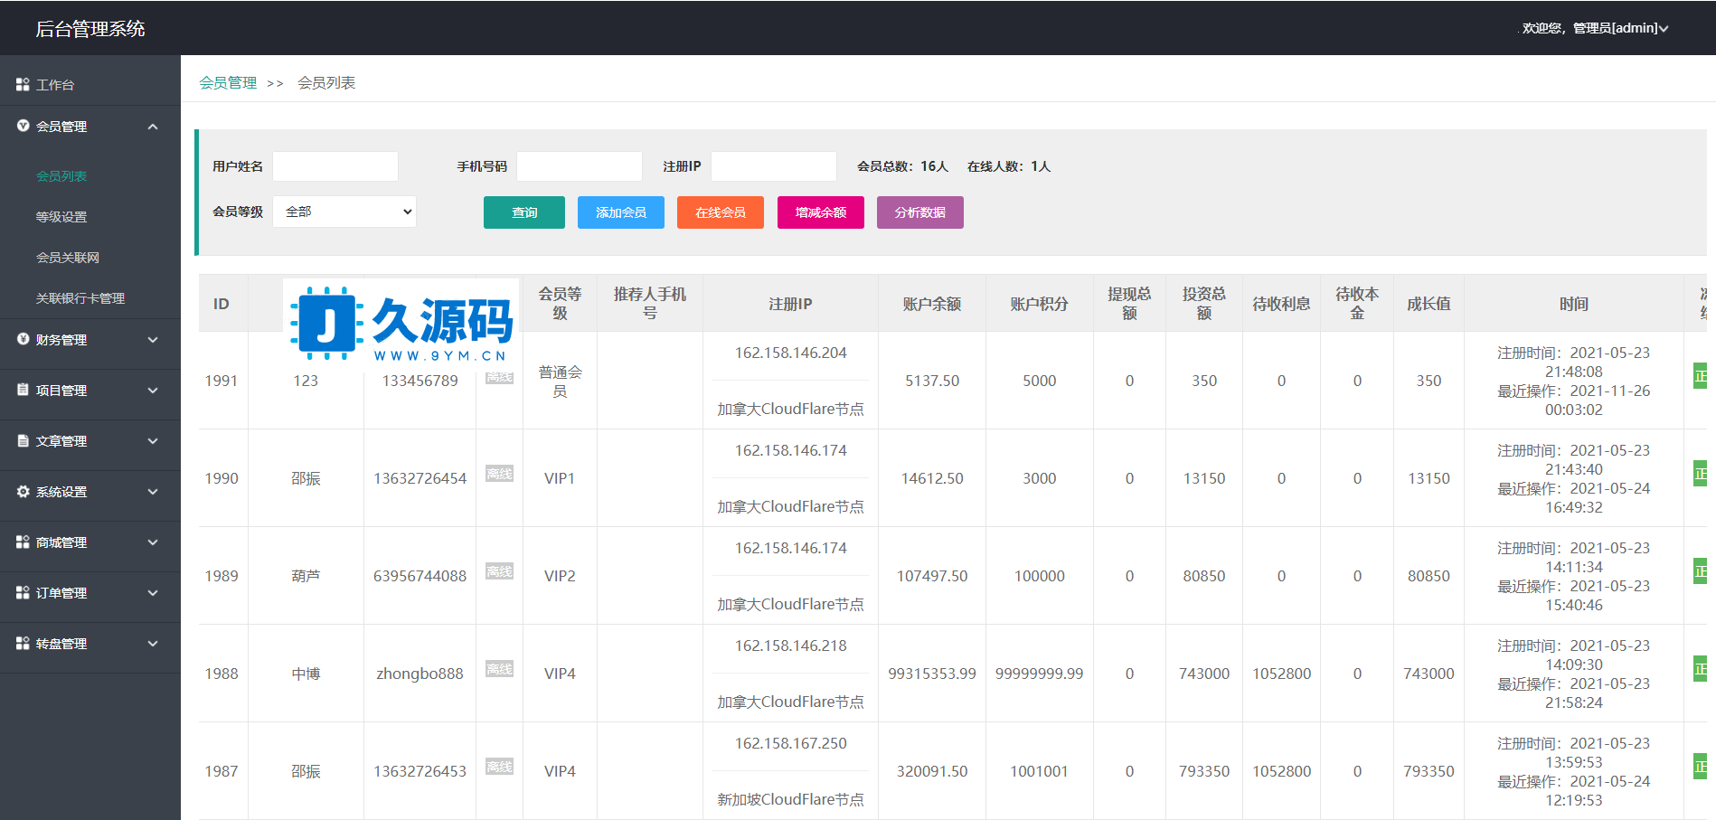Click the 会员管理 sidebar icon
This screenshot has height=820, width=1716.
tap(23, 127)
